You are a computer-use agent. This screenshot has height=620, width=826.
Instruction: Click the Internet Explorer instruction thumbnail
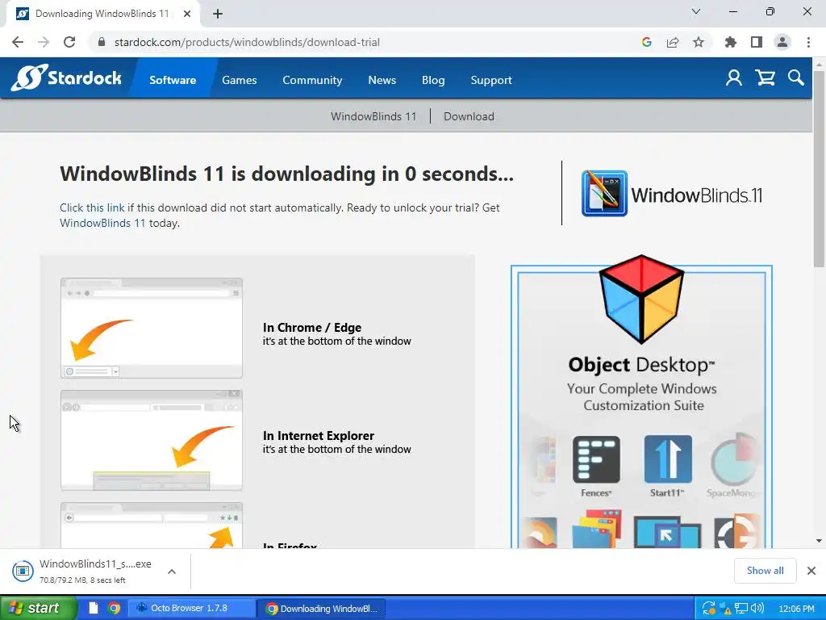pos(152,440)
